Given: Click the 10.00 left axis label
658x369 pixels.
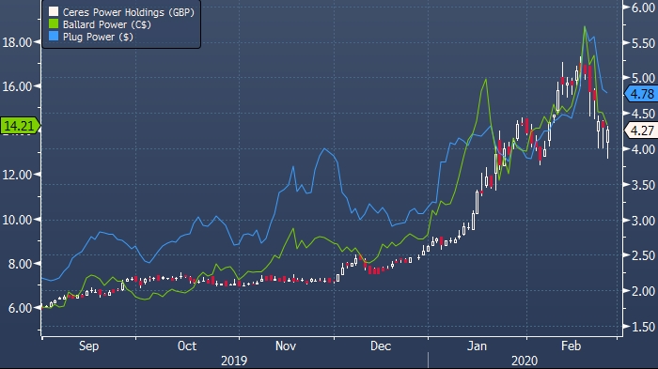Looking at the screenshot, I should tap(17, 220).
